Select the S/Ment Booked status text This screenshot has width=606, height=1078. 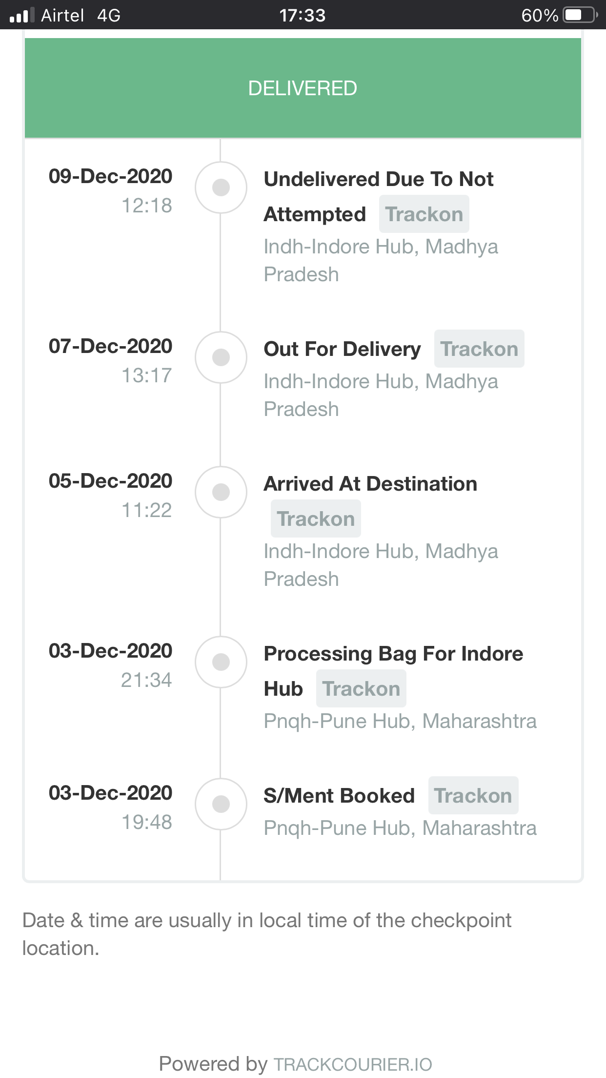point(339,796)
